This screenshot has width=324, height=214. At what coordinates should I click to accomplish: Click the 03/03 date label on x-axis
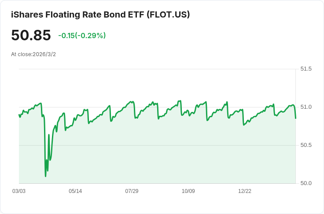(x=19, y=191)
